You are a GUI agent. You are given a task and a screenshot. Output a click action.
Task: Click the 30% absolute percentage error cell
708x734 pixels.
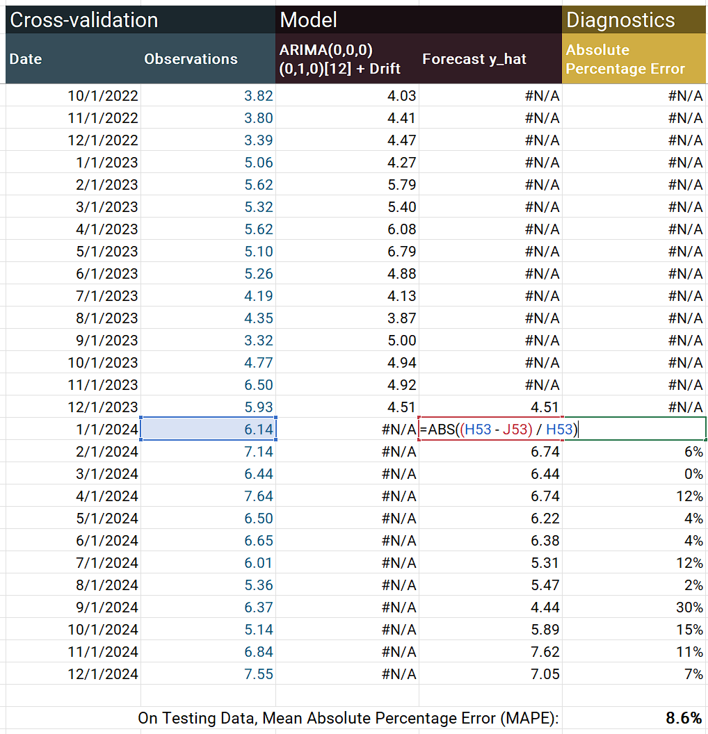[x=633, y=607]
